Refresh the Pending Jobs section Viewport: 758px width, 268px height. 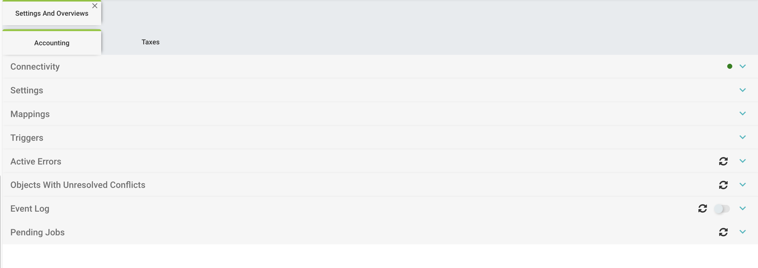(x=723, y=232)
